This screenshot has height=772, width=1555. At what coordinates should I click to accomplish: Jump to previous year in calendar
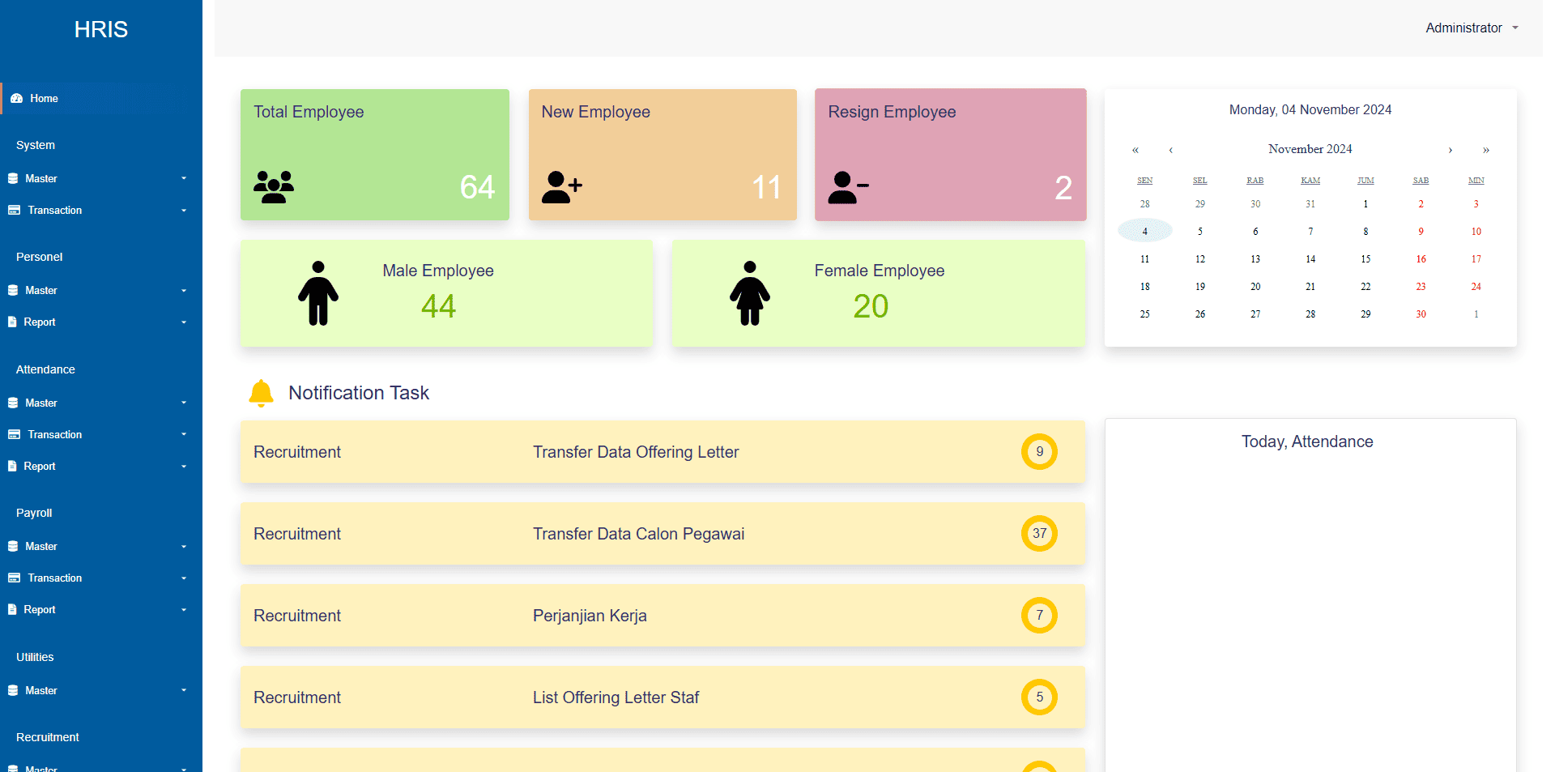pos(1135,150)
